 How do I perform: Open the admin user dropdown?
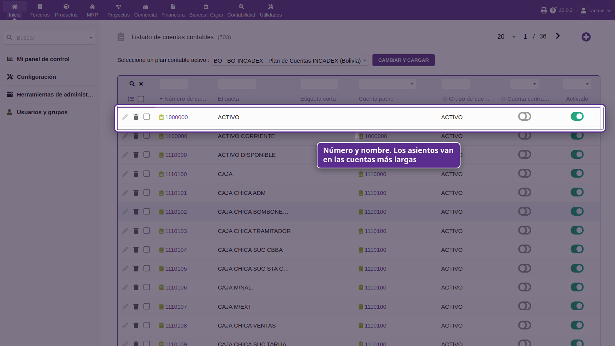(x=595, y=10)
